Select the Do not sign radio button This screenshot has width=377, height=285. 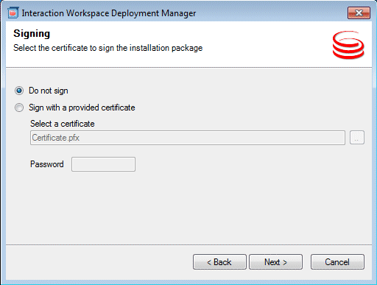19,91
